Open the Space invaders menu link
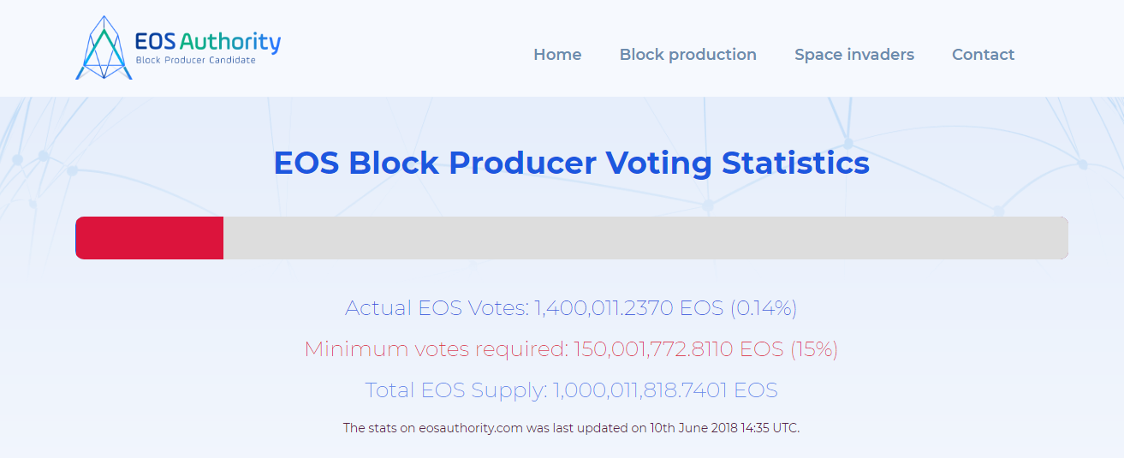Screen dimensions: 1124x458 point(854,55)
